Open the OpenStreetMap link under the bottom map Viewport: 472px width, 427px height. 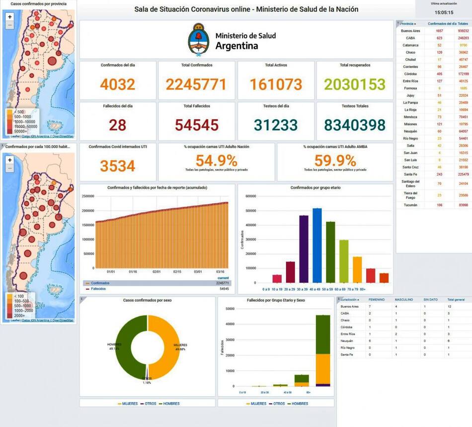[x=63, y=321]
